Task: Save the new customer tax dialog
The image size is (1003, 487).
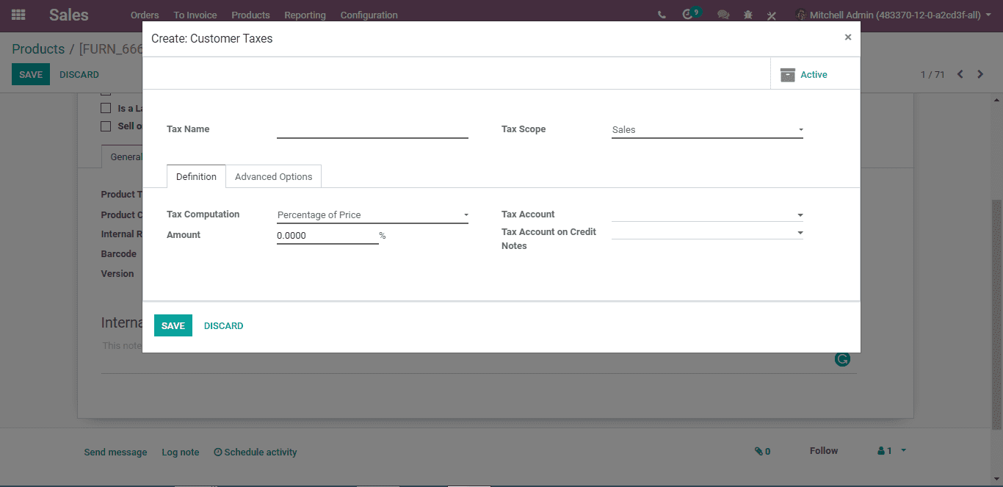Action: pyautogui.click(x=173, y=325)
